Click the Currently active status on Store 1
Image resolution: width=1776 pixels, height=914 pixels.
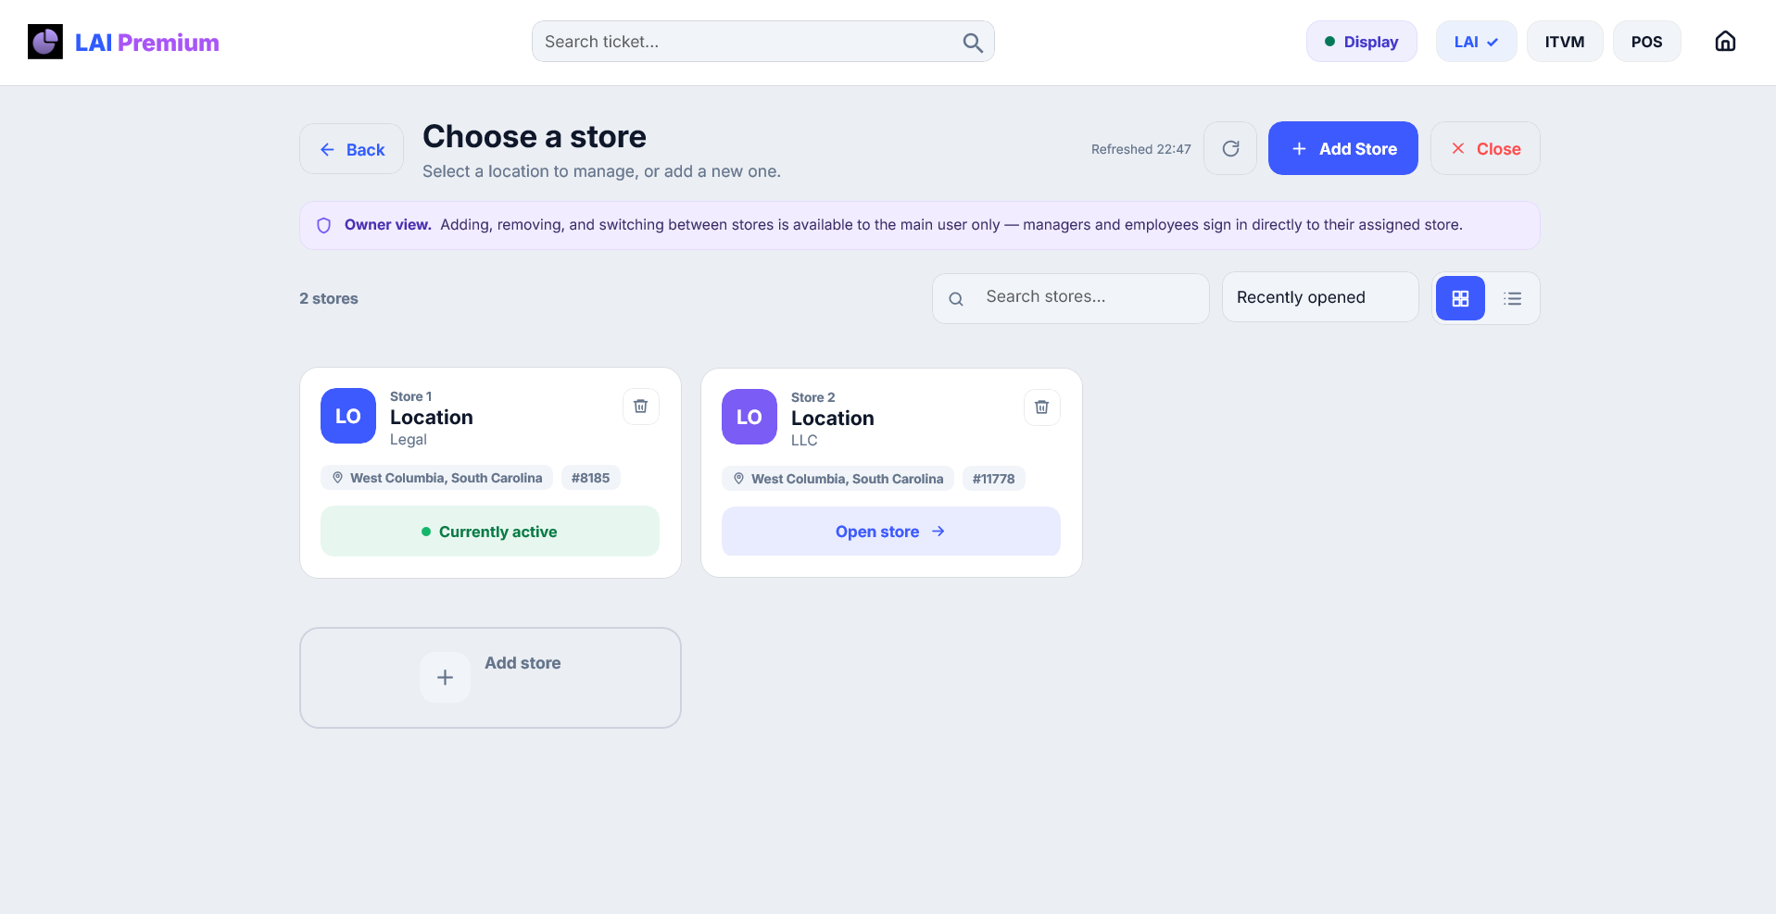[489, 532]
